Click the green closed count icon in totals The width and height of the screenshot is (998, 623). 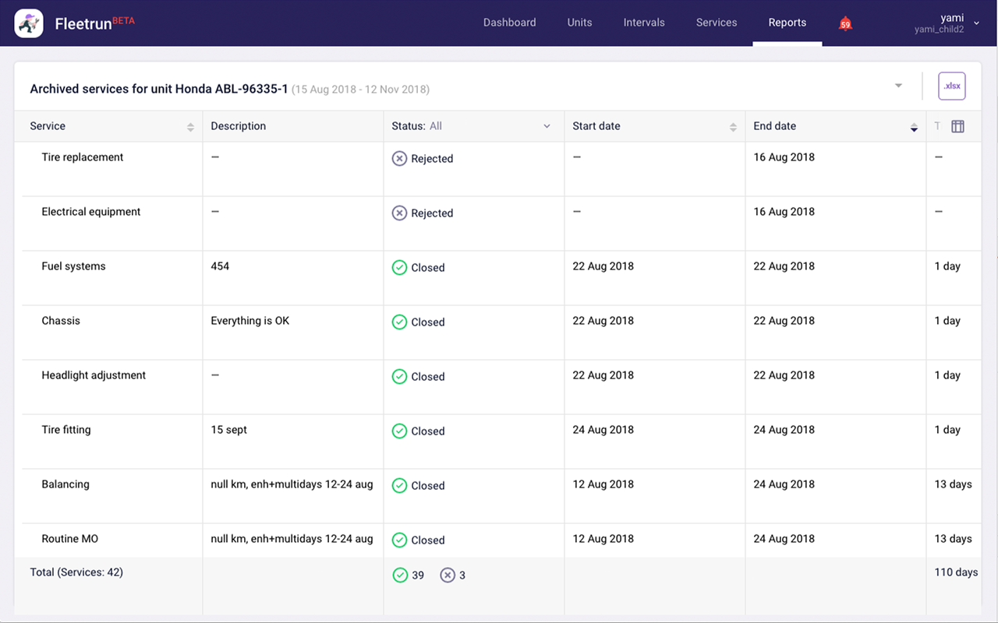[400, 575]
